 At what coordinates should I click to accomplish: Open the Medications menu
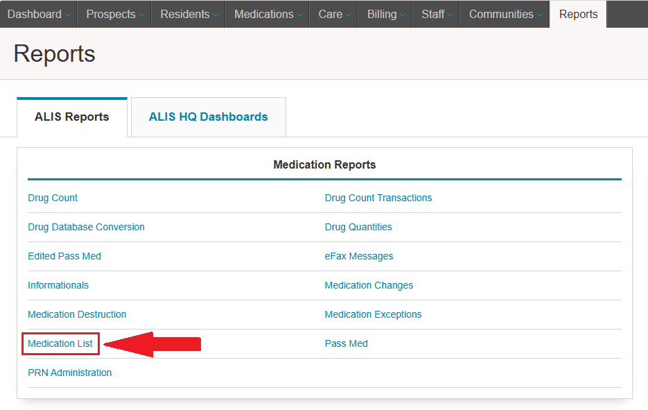point(268,14)
